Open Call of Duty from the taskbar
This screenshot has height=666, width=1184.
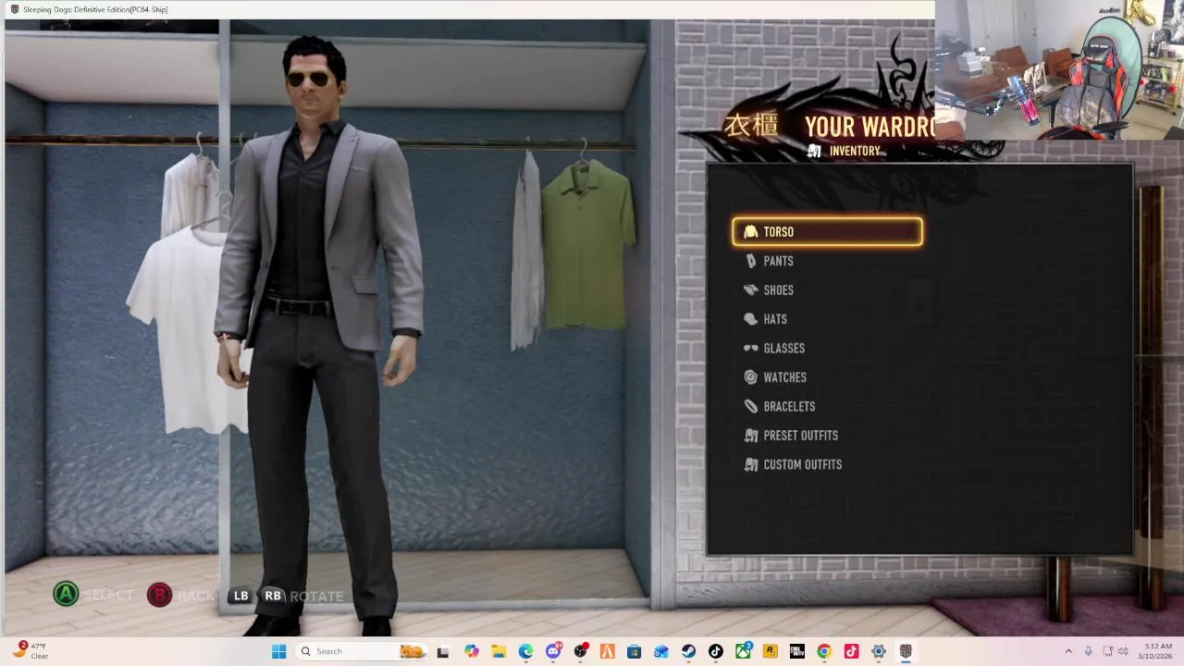click(796, 651)
